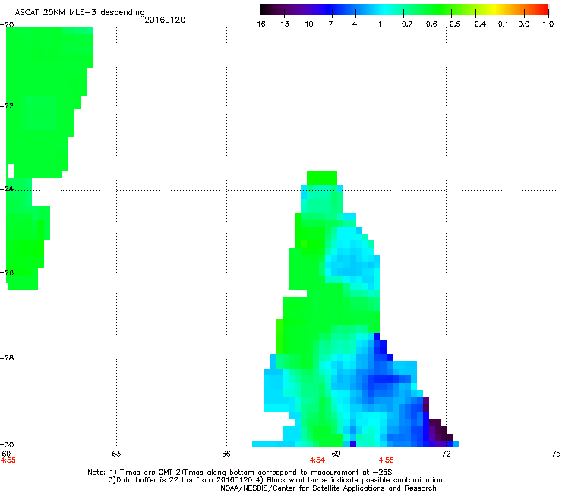The width and height of the screenshot is (562, 493).
Task: Click the title 'ASCAT 25KM MLE-3 descending'
Action: click(80, 12)
